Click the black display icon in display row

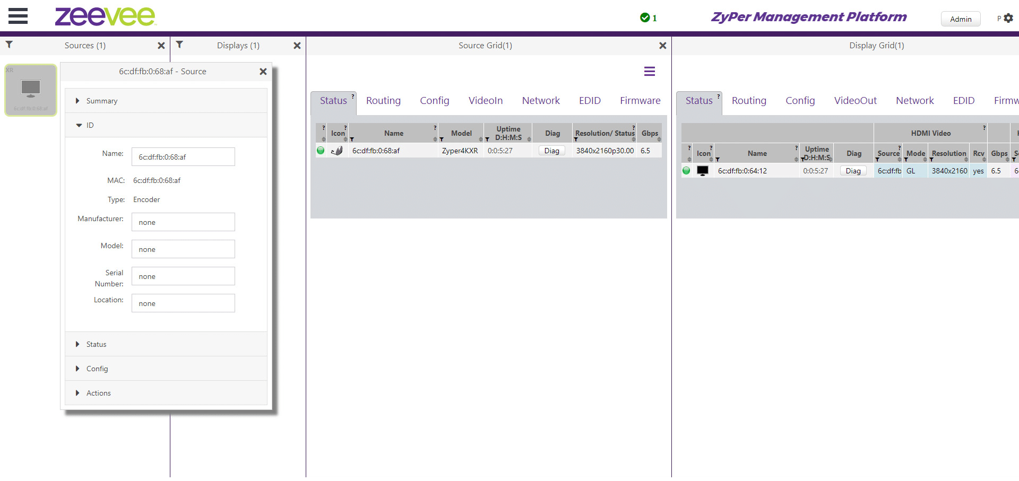click(x=702, y=171)
